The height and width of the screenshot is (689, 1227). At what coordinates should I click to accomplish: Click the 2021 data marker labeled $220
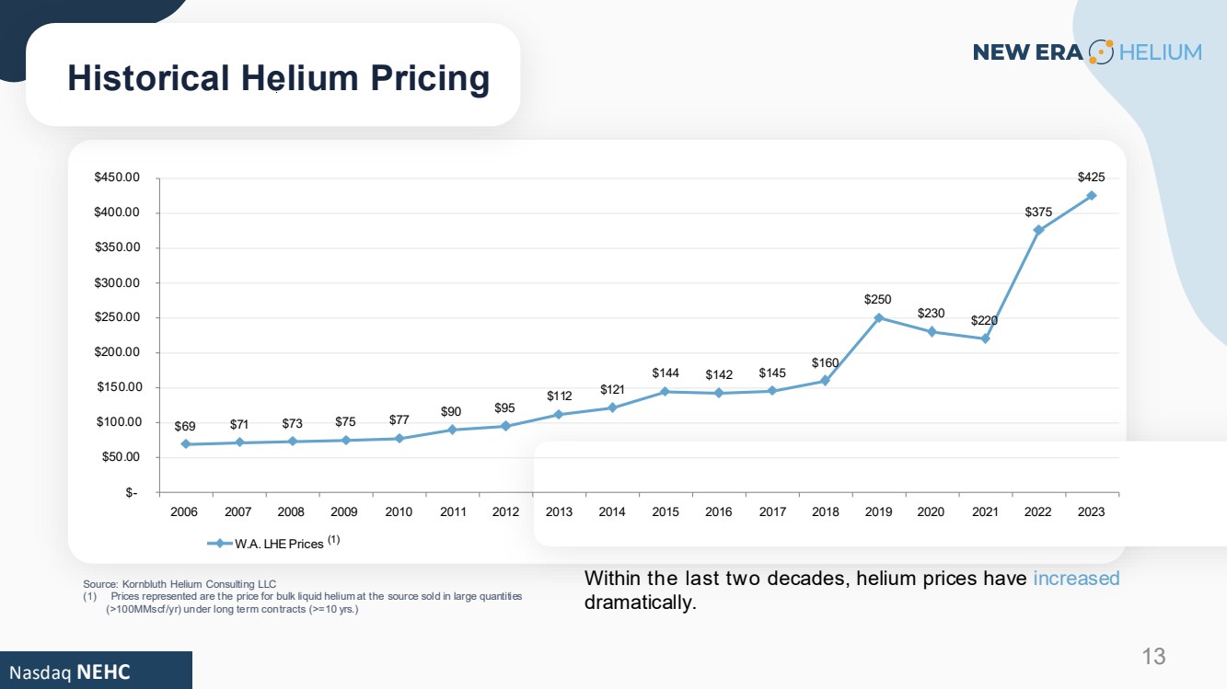pos(985,339)
